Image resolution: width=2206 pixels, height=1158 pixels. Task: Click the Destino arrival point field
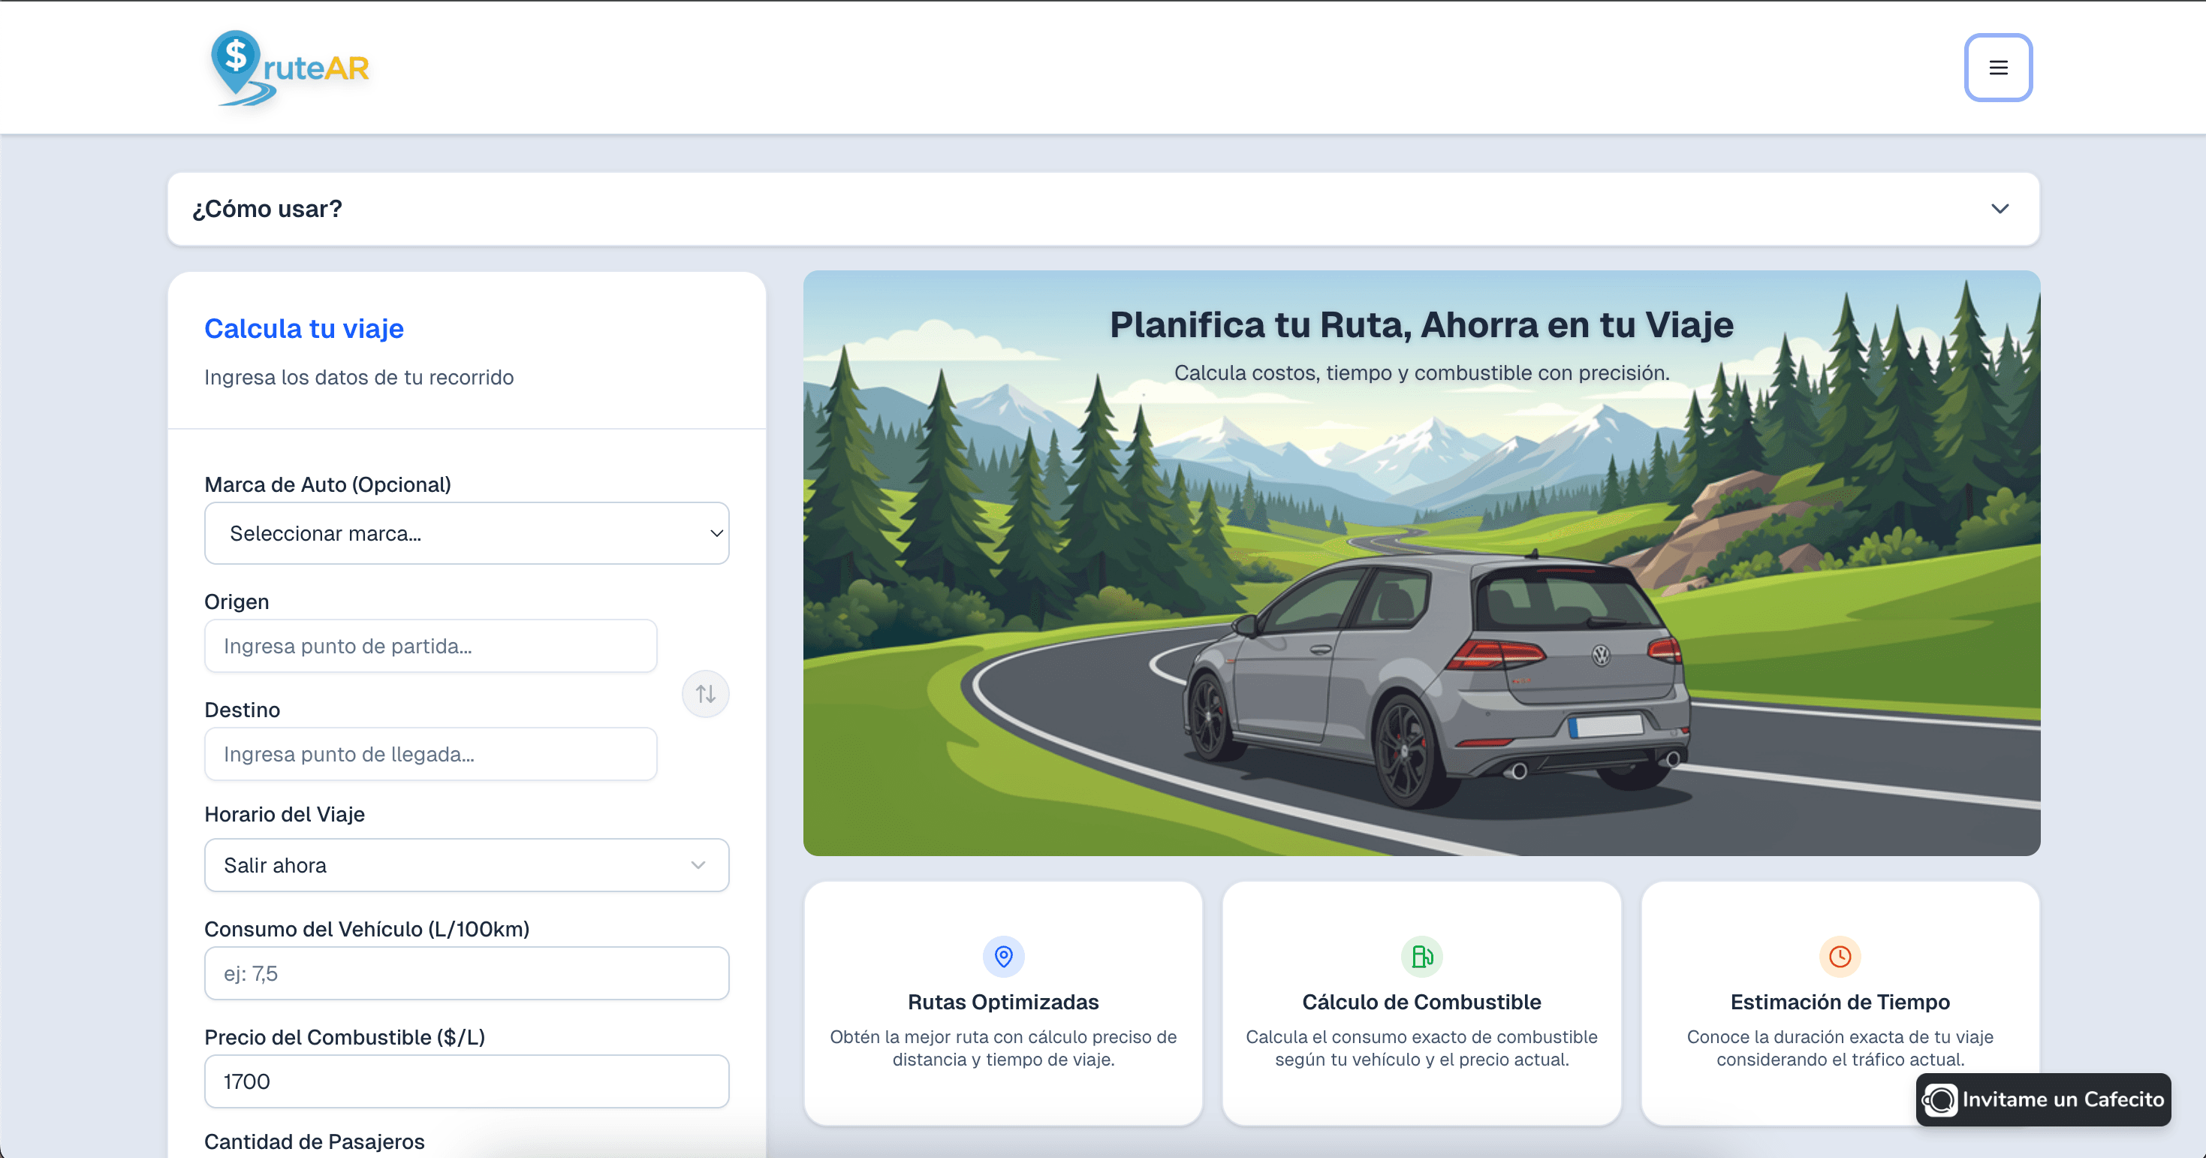[x=431, y=754]
